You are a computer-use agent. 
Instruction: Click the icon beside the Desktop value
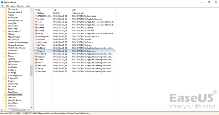pos(36,28)
